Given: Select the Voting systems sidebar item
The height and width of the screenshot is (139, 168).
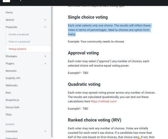Looking at the screenshot, I should [17, 49].
